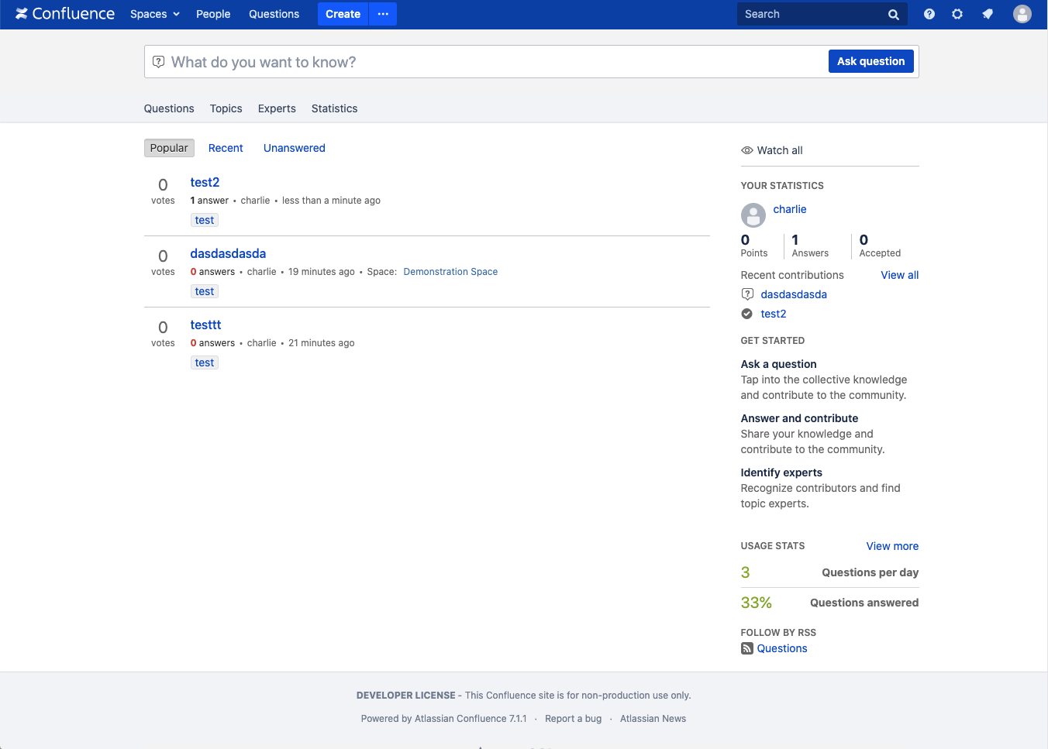Open People in the top navigation
The image size is (1048, 749).
tap(213, 14)
